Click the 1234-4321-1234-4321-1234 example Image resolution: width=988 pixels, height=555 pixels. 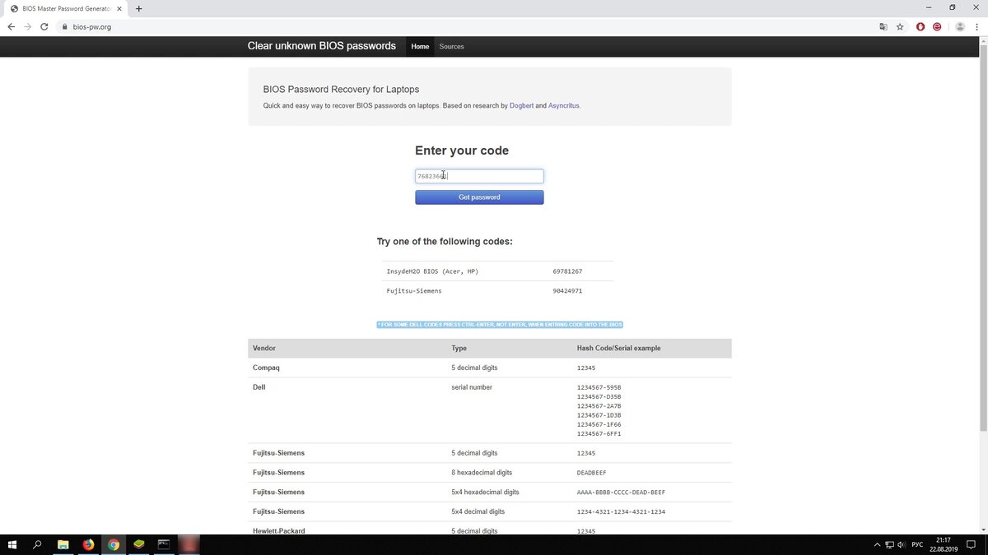621,512
